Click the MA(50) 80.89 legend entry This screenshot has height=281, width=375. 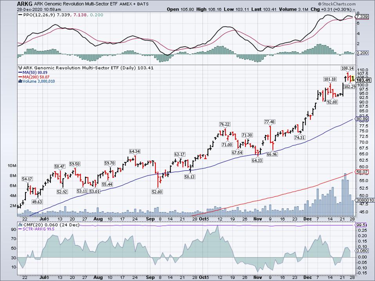33,73
